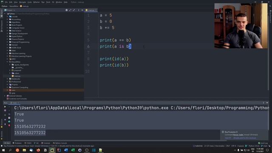Viewport: 272px width, 153px height.
Task: Open the File menu
Action: pos(6,2)
